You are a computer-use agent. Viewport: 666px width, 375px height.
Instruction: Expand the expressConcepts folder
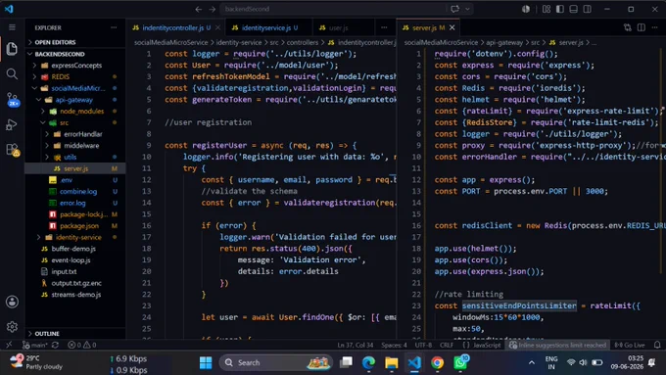click(76, 66)
